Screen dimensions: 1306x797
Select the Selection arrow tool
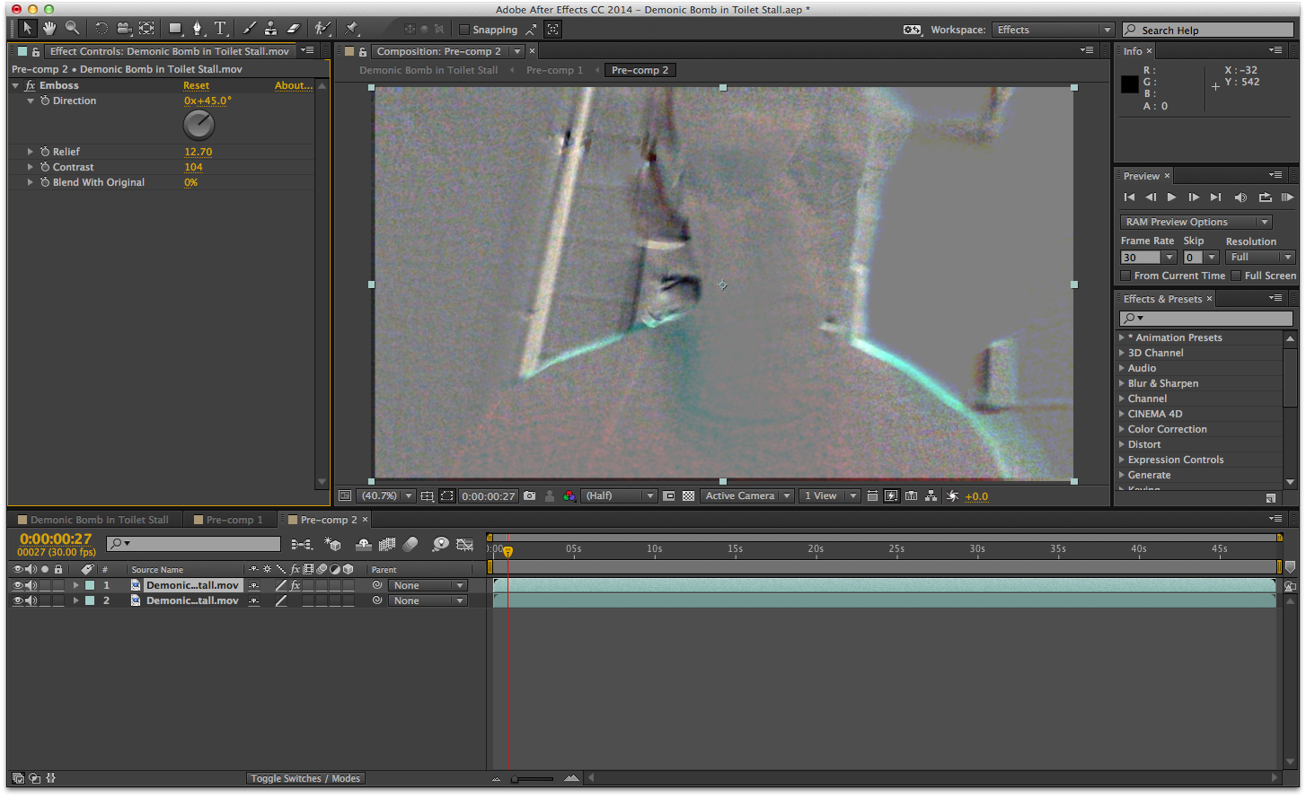[x=28, y=29]
